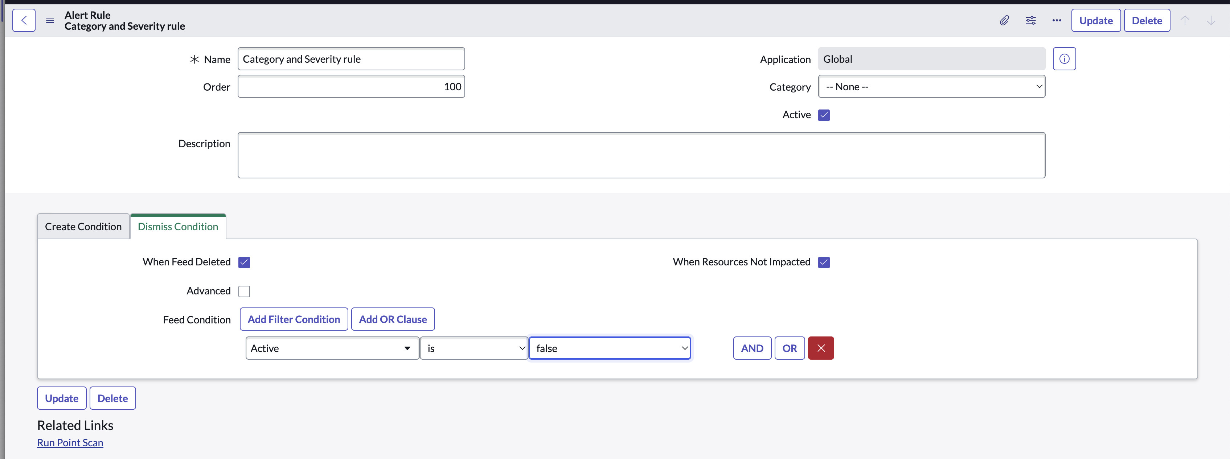Go back using the header back arrow
This screenshot has height=459, width=1230.
click(24, 21)
